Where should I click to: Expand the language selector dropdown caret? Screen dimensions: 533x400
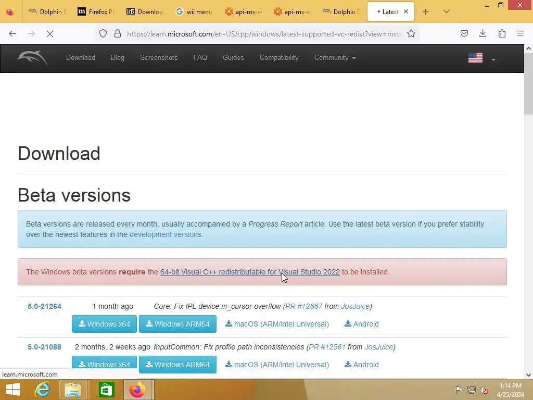coord(493,59)
